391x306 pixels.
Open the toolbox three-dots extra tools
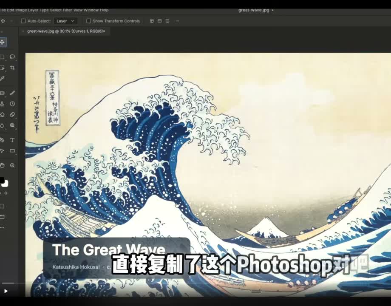(2, 227)
